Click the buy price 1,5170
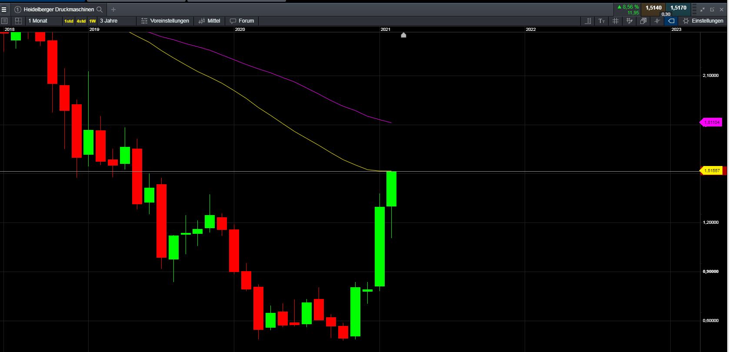The image size is (729, 352). click(678, 8)
